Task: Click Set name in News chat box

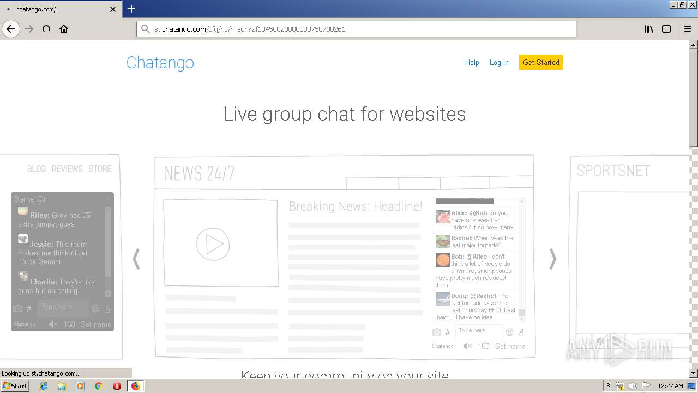Action: (x=510, y=346)
